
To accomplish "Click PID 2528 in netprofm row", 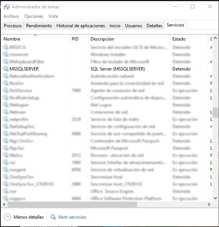I will pos(76,119).
